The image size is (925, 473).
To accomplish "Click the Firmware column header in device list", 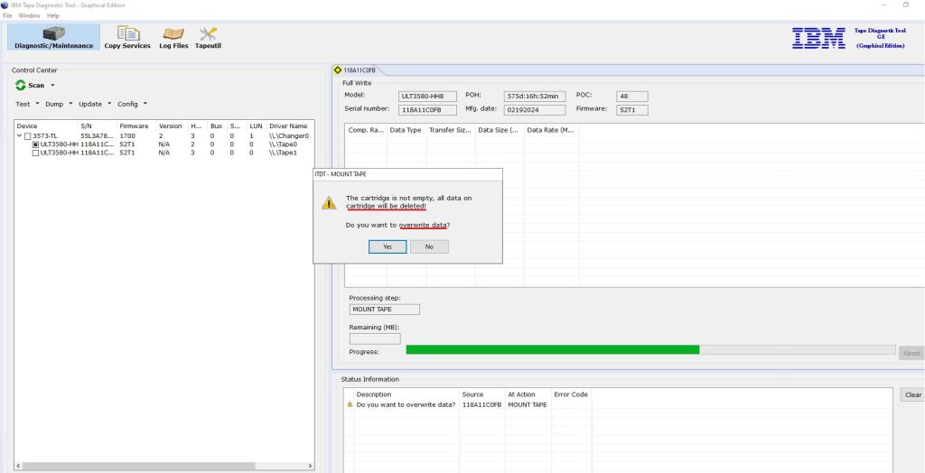I will pos(136,126).
